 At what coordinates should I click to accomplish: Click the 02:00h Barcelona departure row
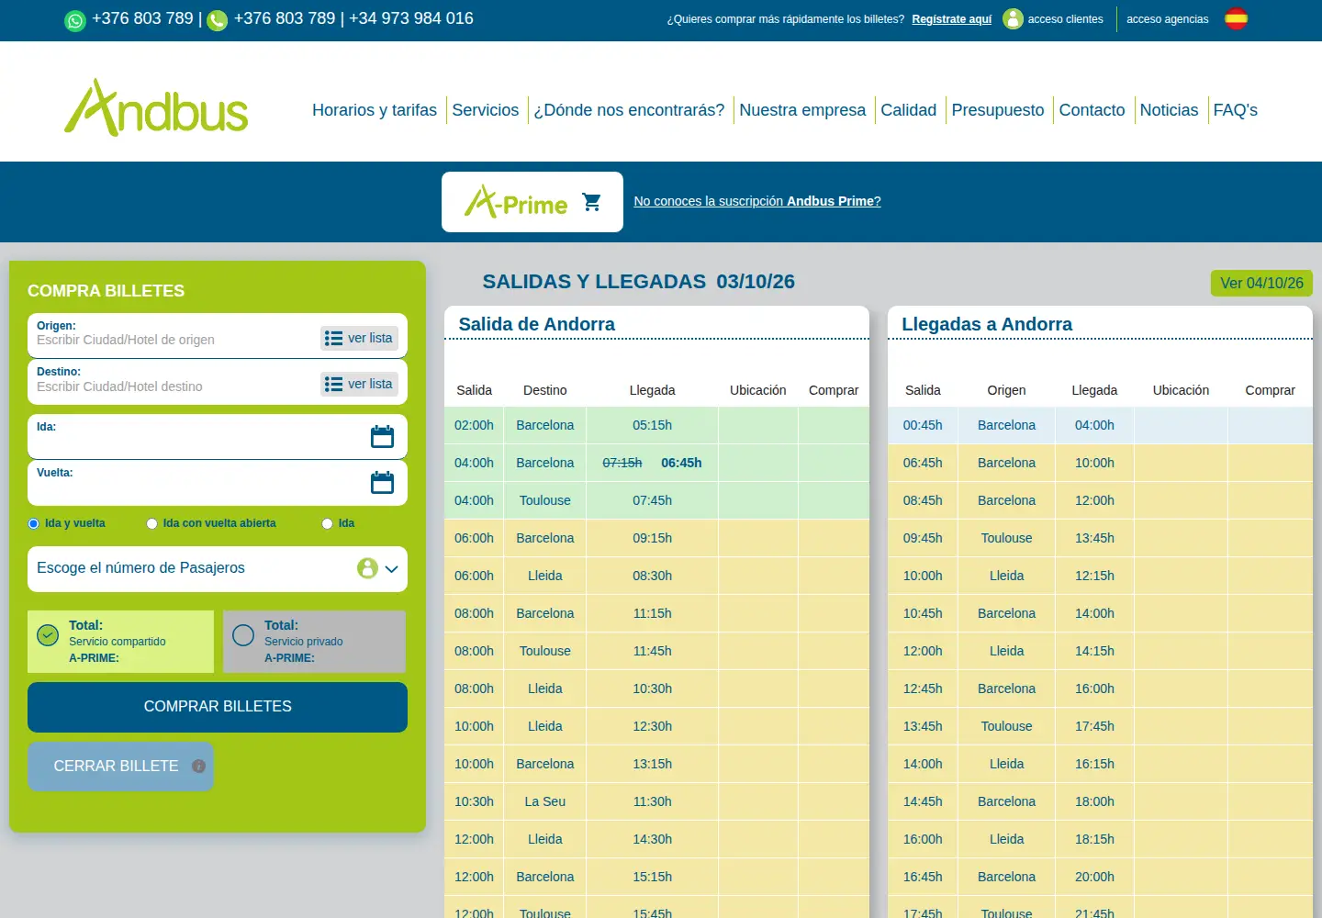pyautogui.click(x=656, y=426)
